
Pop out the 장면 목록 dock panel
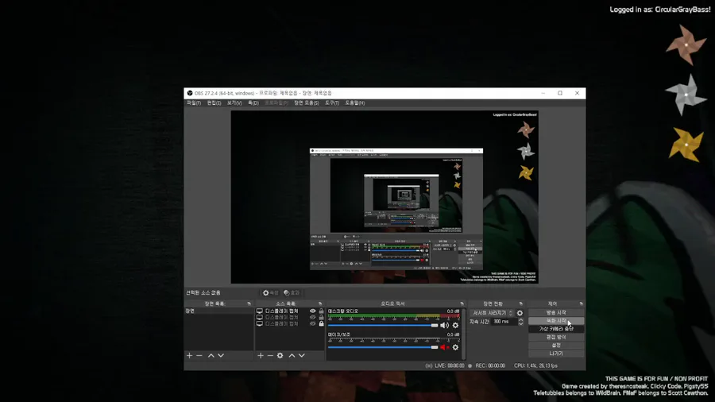[x=249, y=303]
